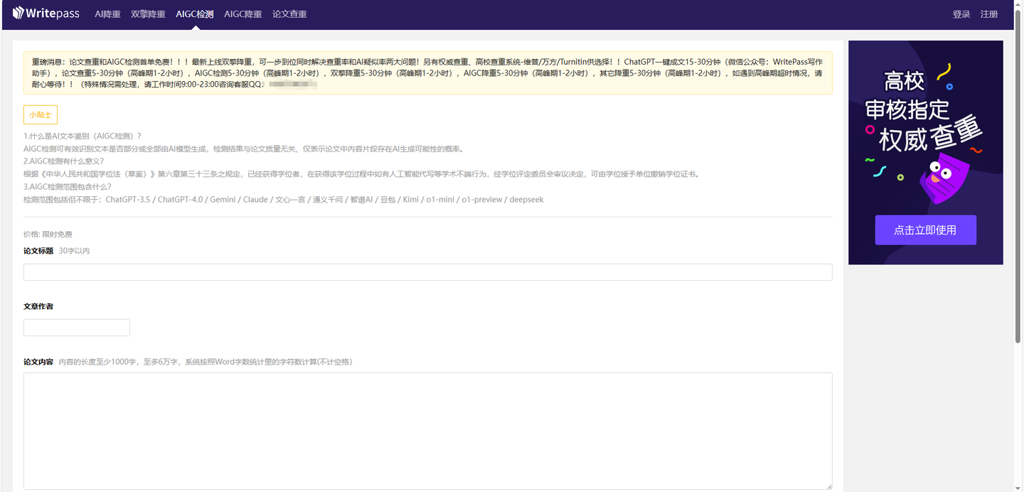
Task: Click the Writepass logo
Action: (46, 14)
